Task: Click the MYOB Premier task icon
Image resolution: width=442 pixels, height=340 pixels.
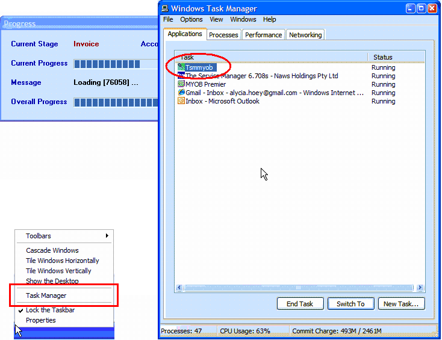Action: pos(181,84)
